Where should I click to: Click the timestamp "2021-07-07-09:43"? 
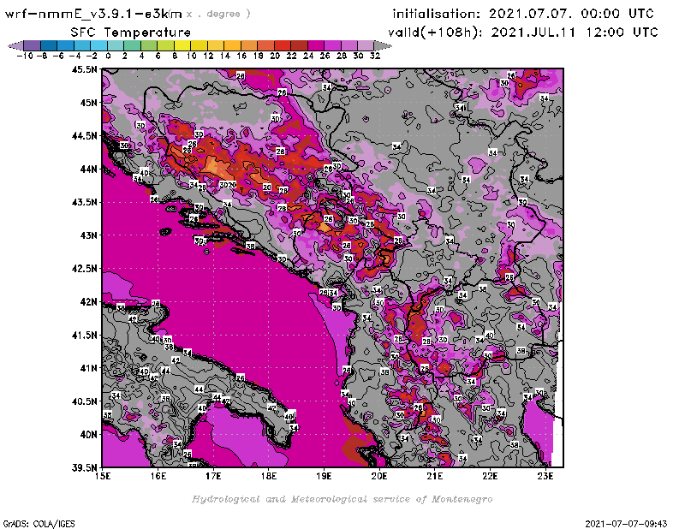point(627,524)
